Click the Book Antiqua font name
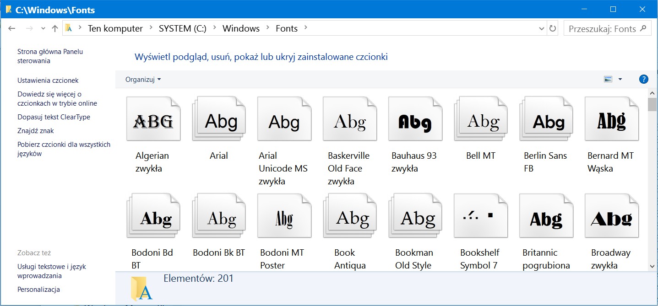Viewport: 658px width, 306px height. [x=350, y=259]
